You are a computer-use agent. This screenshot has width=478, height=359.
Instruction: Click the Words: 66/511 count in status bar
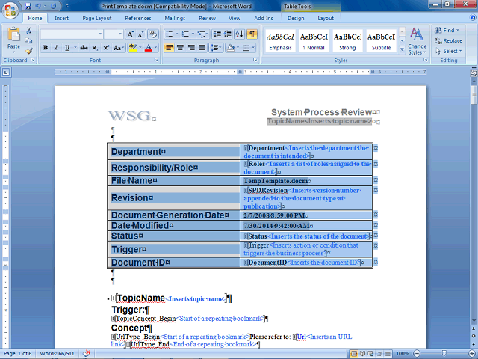pyautogui.click(x=57, y=353)
